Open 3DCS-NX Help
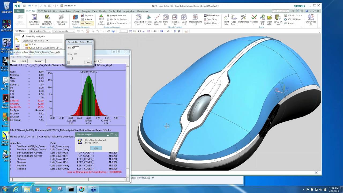The height and width of the screenshot is (193, 343). click(x=292, y=19)
